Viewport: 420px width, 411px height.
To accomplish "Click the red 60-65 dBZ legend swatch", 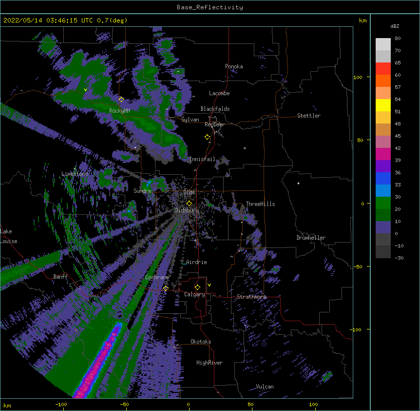I will tap(383, 69).
